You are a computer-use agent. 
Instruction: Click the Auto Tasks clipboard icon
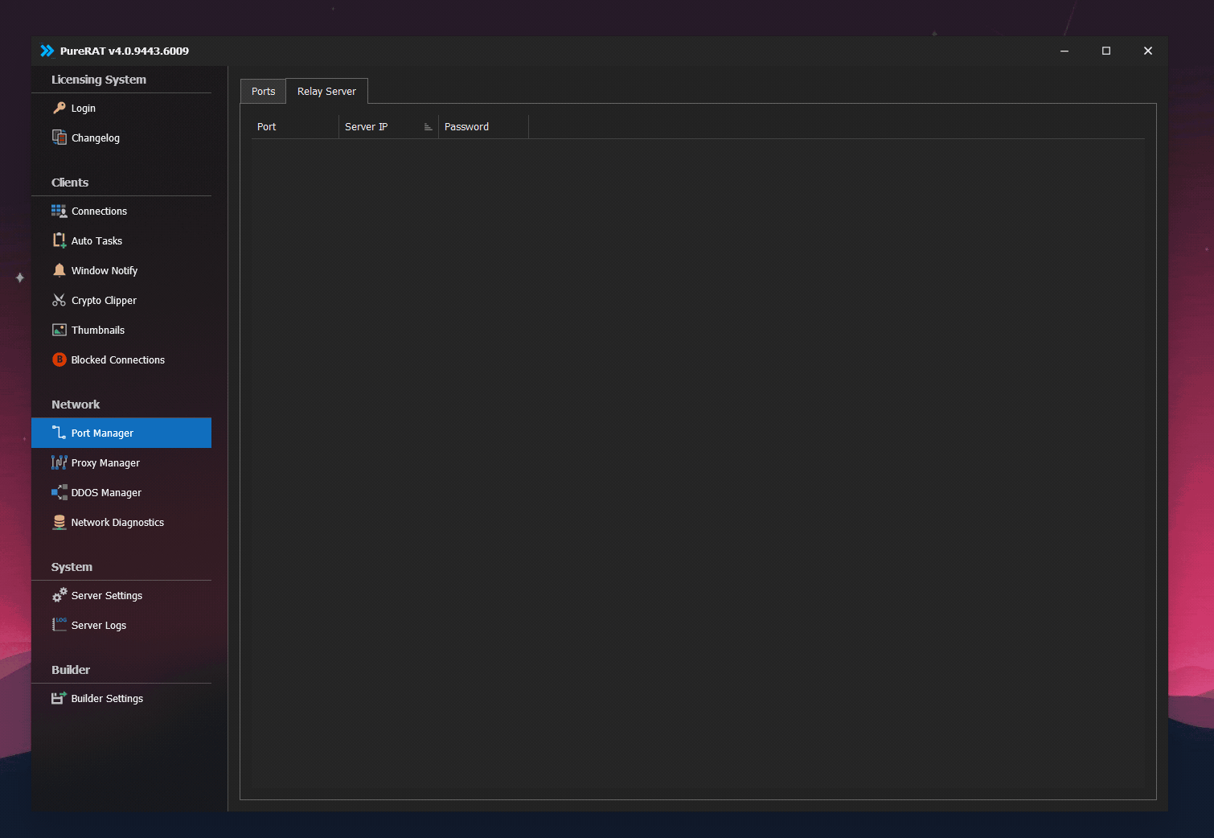coord(59,240)
